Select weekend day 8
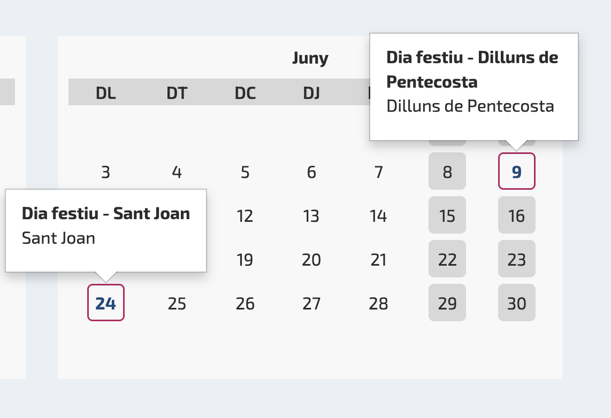611x418 pixels. click(447, 172)
